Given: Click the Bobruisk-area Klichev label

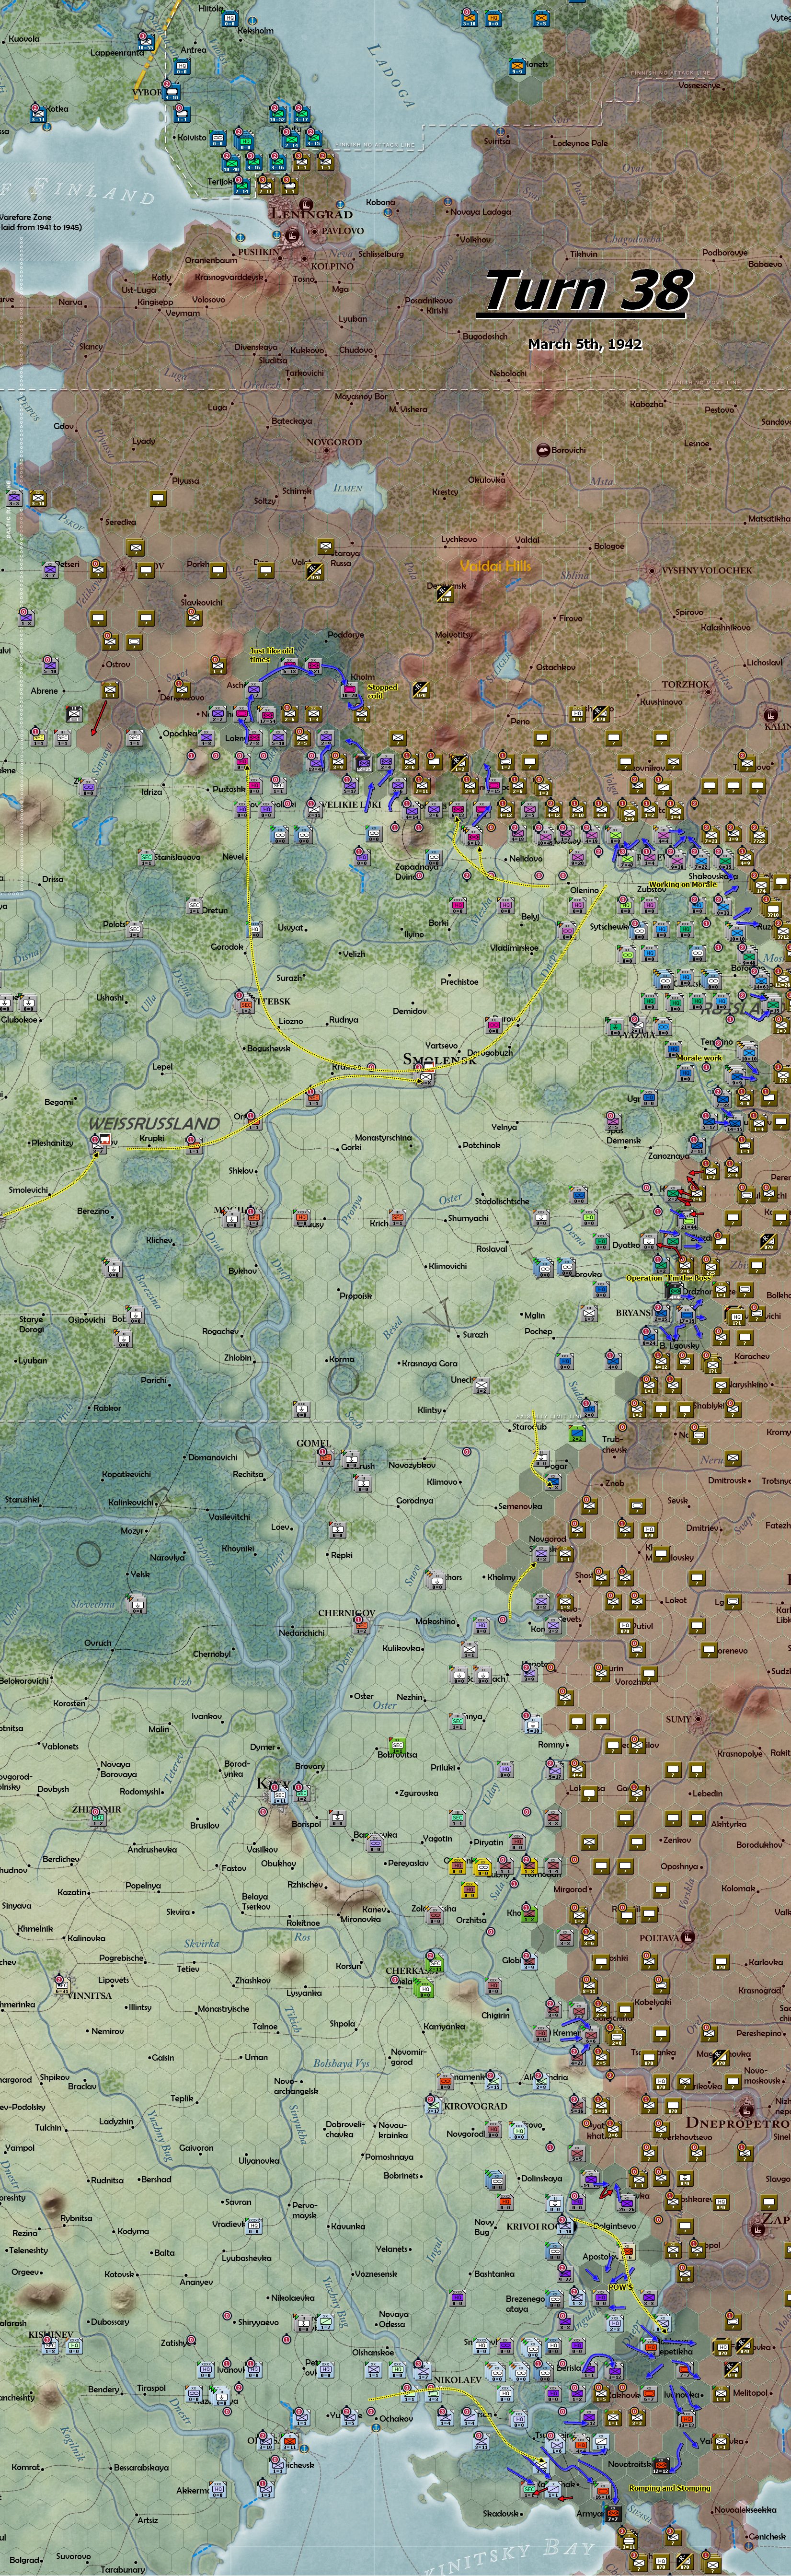Looking at the screenshot, I should pyautogui.click(x=159, y=1240).
